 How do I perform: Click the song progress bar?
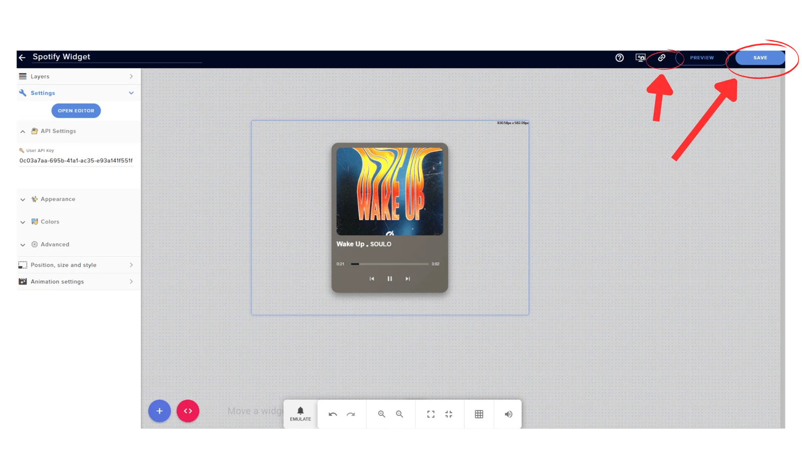[390, 264]
